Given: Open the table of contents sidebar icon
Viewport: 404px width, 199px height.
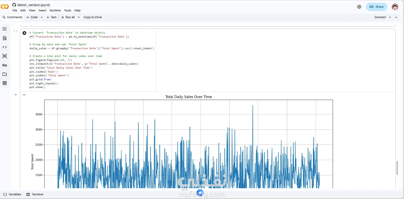Looking at the screenshot, I should [x=5, y=29].
